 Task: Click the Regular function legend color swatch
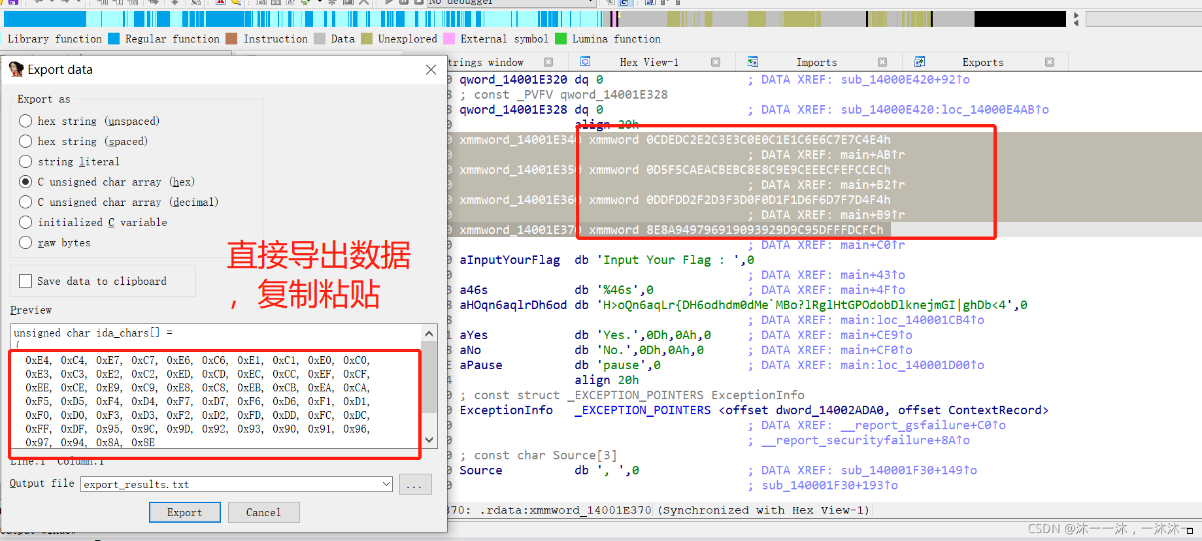coord(114,39)
